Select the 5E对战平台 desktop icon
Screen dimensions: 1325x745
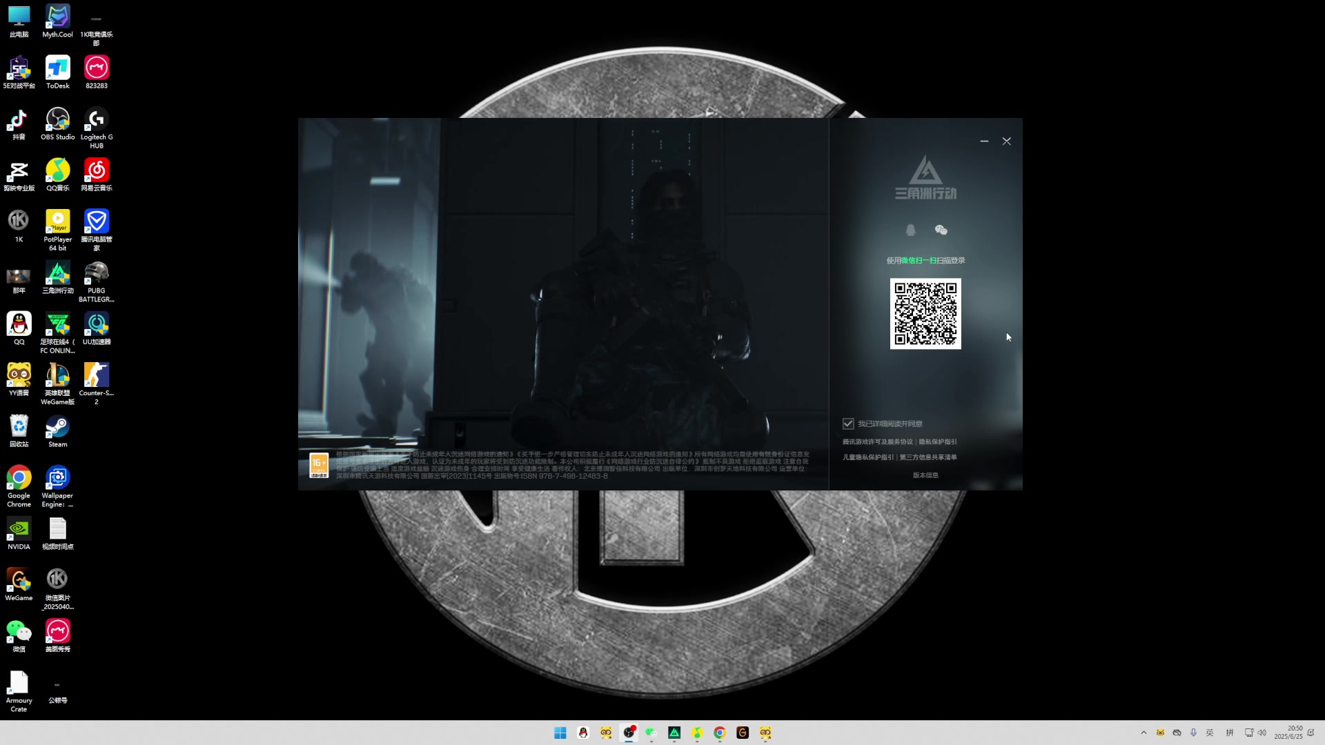tap(19, 73)
